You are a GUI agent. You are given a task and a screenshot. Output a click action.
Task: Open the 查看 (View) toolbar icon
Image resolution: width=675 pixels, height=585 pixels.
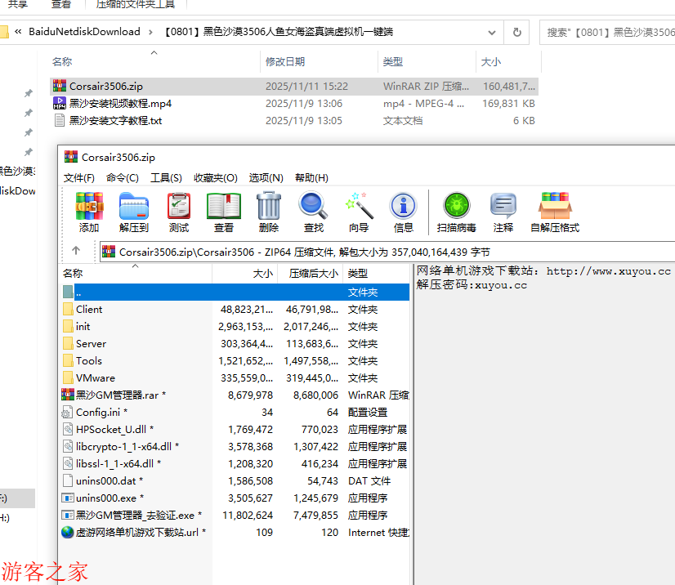pyautogui.click(x=223, y=212)
